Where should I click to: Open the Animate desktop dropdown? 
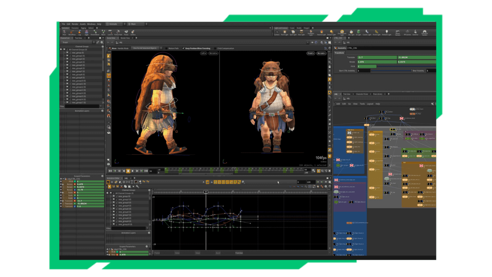pyautogui.click(x=114, y=24)
